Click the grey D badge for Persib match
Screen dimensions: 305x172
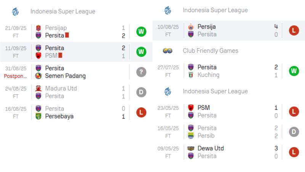pyautogui.click(x=294, y=132)
